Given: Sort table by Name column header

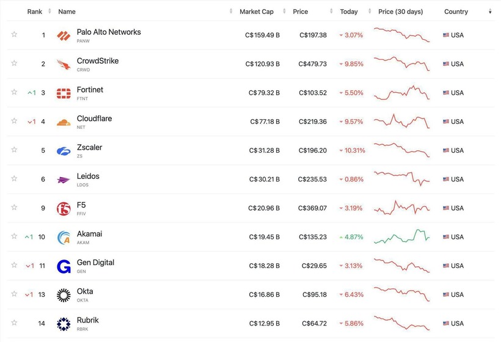Looking at the screenshot, I should click(x=67, y=12).
